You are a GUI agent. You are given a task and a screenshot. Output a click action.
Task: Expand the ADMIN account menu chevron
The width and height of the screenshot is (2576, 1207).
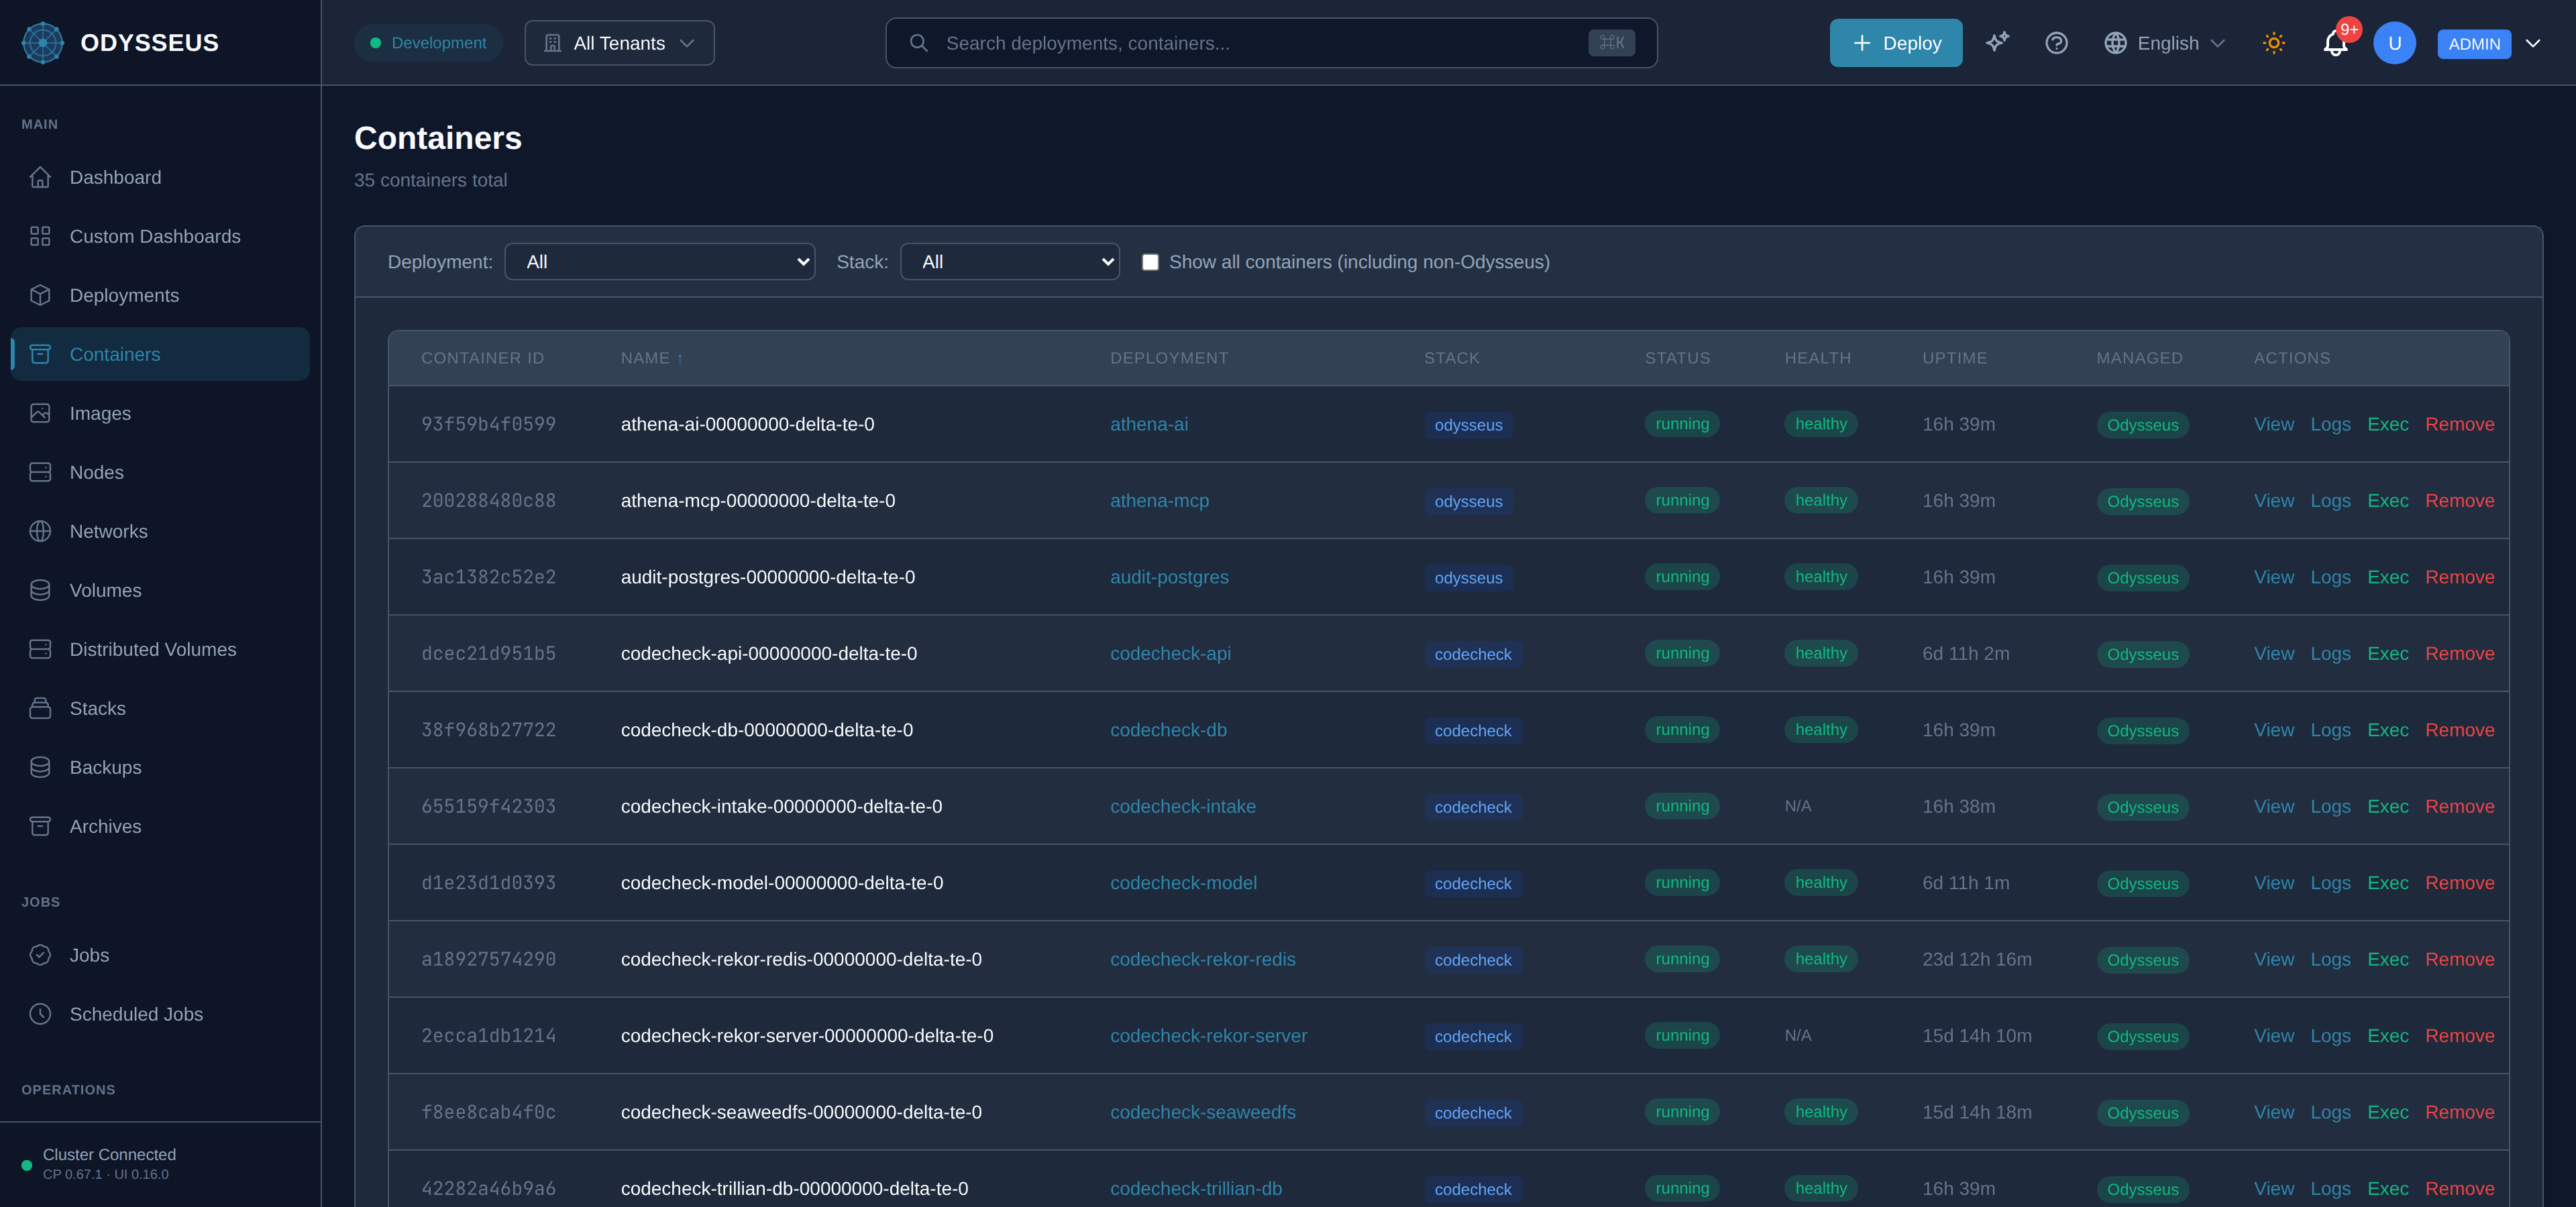coord(2533,43)
